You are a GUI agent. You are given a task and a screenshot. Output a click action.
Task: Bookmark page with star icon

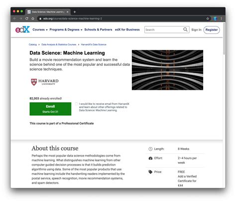click(x=208, y=18)
